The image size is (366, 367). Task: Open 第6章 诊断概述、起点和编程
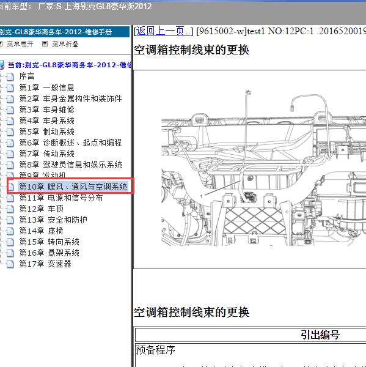pos(70,143)
